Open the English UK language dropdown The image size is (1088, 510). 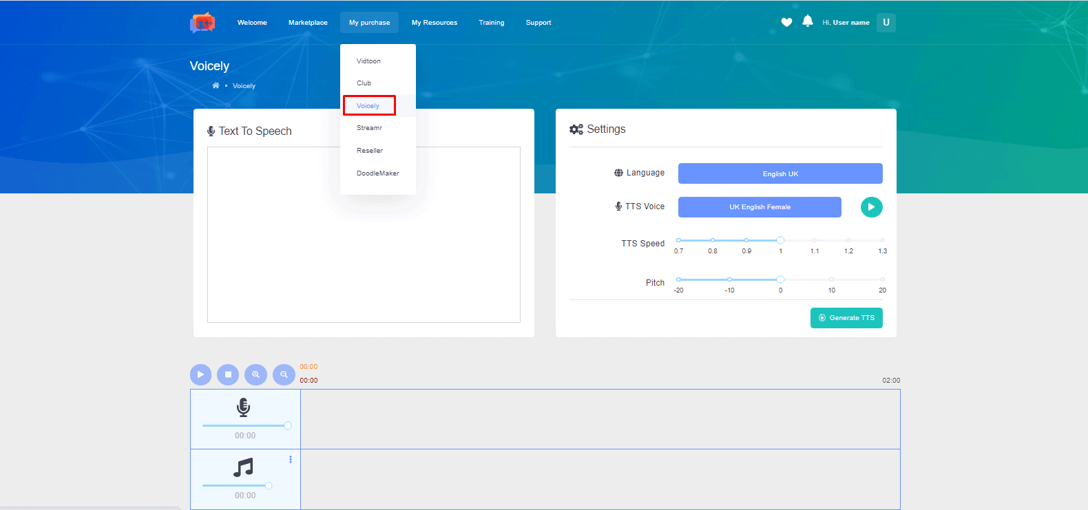click(780, 173)
